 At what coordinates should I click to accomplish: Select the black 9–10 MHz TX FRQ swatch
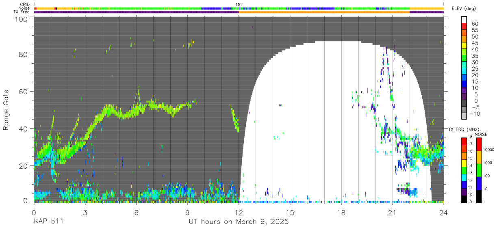click(464, 199)
